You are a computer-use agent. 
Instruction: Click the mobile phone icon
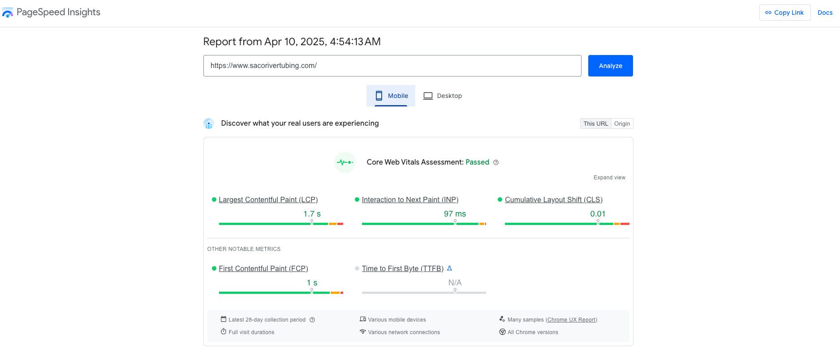pyautogui.click(x=379, y=96)
